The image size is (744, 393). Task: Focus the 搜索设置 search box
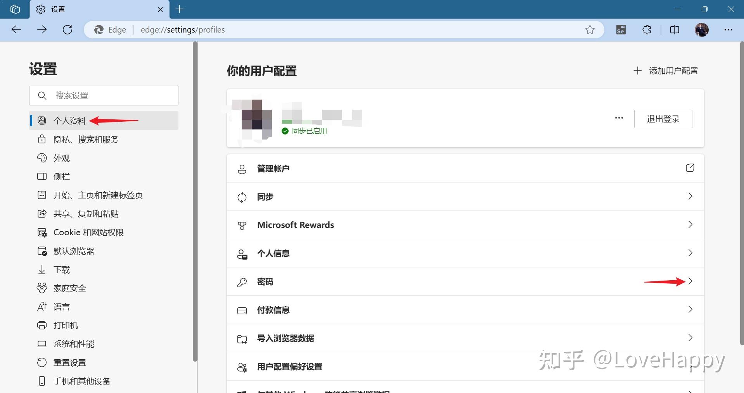[104, 95]
